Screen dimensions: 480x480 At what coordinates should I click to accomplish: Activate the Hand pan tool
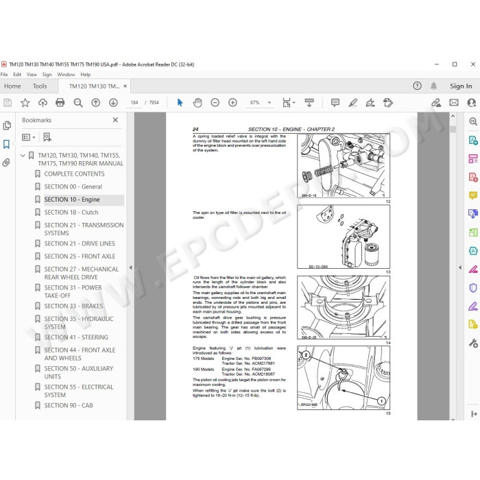(x=197, y=103)
